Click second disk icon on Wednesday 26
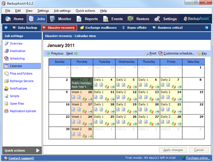 [124, 122]
